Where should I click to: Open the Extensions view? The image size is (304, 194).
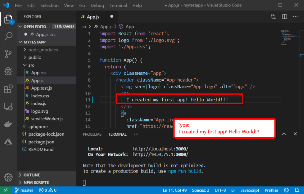(8, 89)
